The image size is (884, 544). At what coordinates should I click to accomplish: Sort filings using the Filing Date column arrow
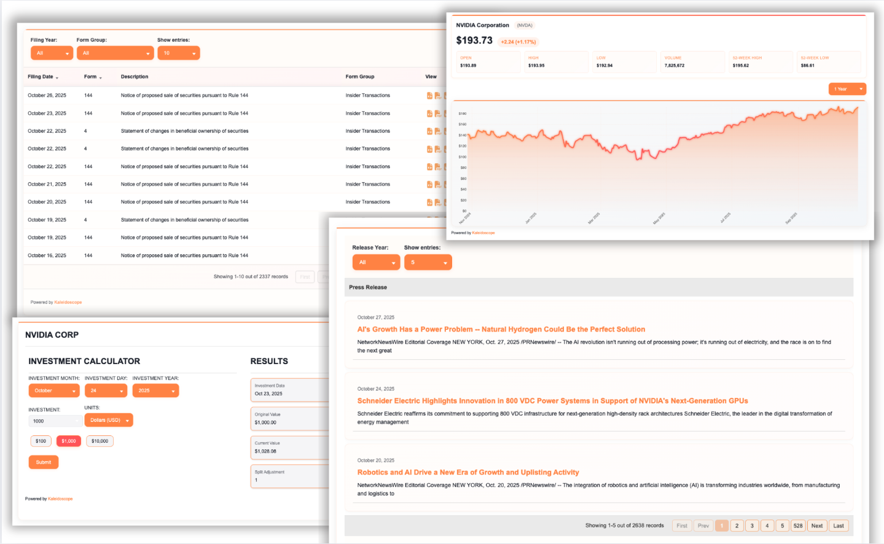tap(57, 77)
